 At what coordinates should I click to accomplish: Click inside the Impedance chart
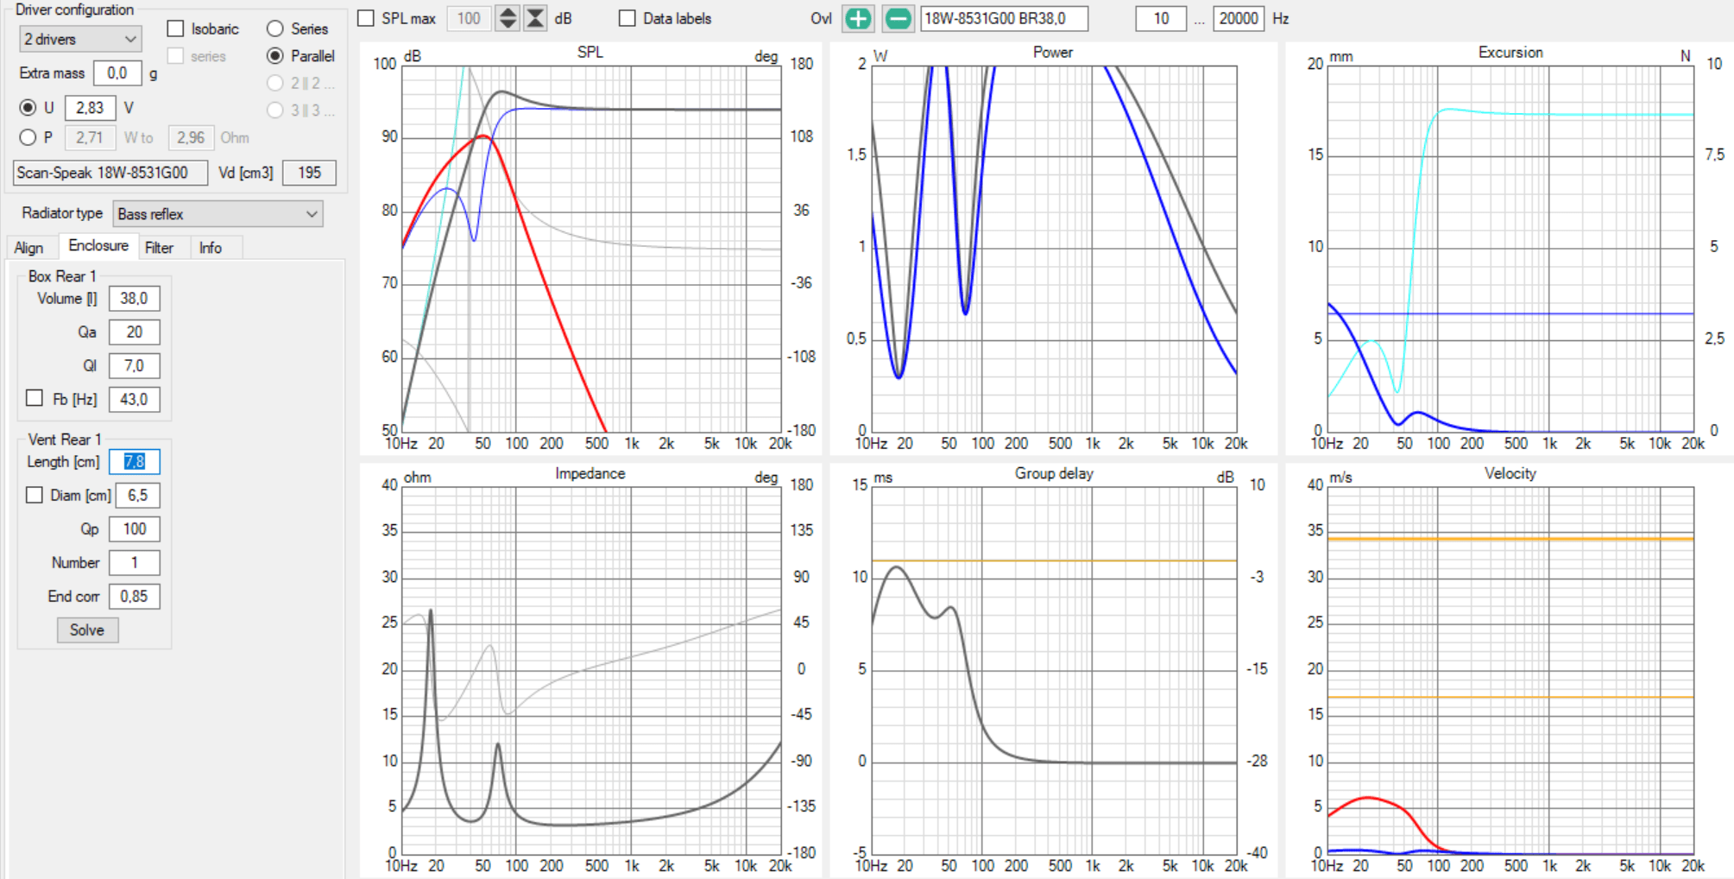(x=591, y=670)
